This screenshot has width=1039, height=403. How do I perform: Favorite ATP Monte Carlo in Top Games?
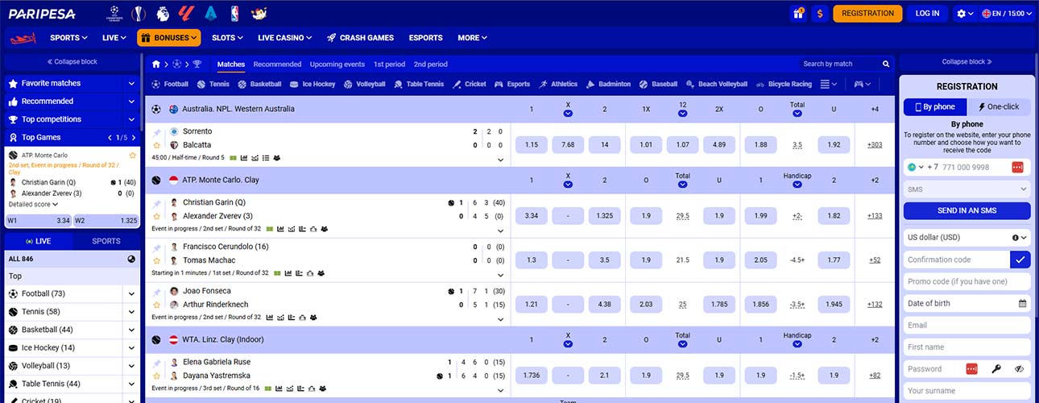133,155
